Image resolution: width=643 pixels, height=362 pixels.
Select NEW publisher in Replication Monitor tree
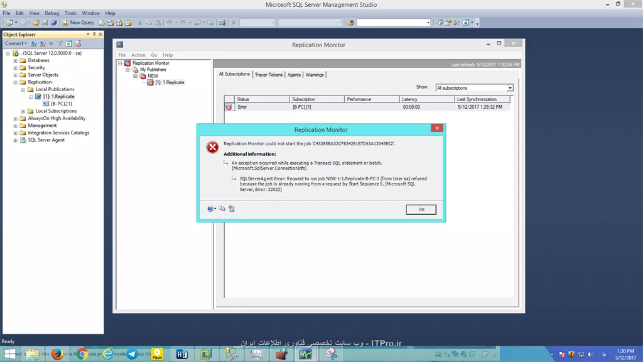tap(153, 76)
